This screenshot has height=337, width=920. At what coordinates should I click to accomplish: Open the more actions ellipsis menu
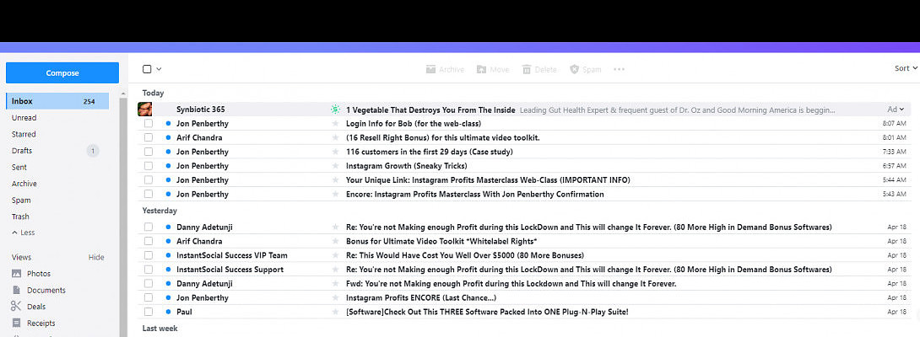[x=619, y=69]
